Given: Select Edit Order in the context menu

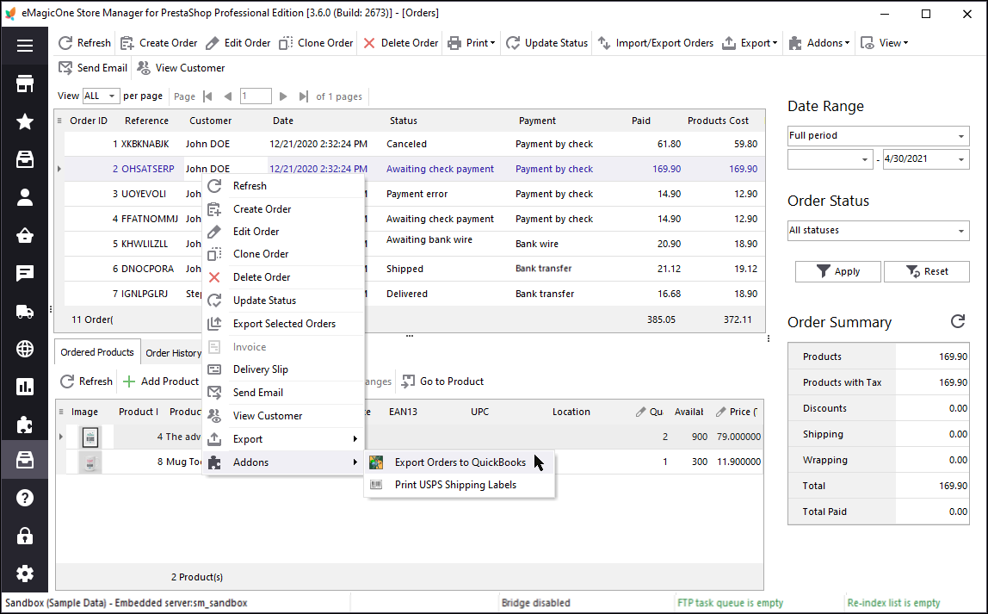Looking at the screenshot, I should tap(283, 232).
